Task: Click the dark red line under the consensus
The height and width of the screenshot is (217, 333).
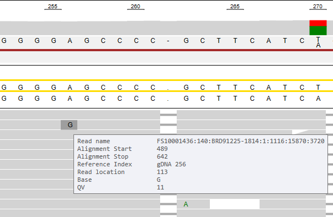Action: [x=167, y=50]
